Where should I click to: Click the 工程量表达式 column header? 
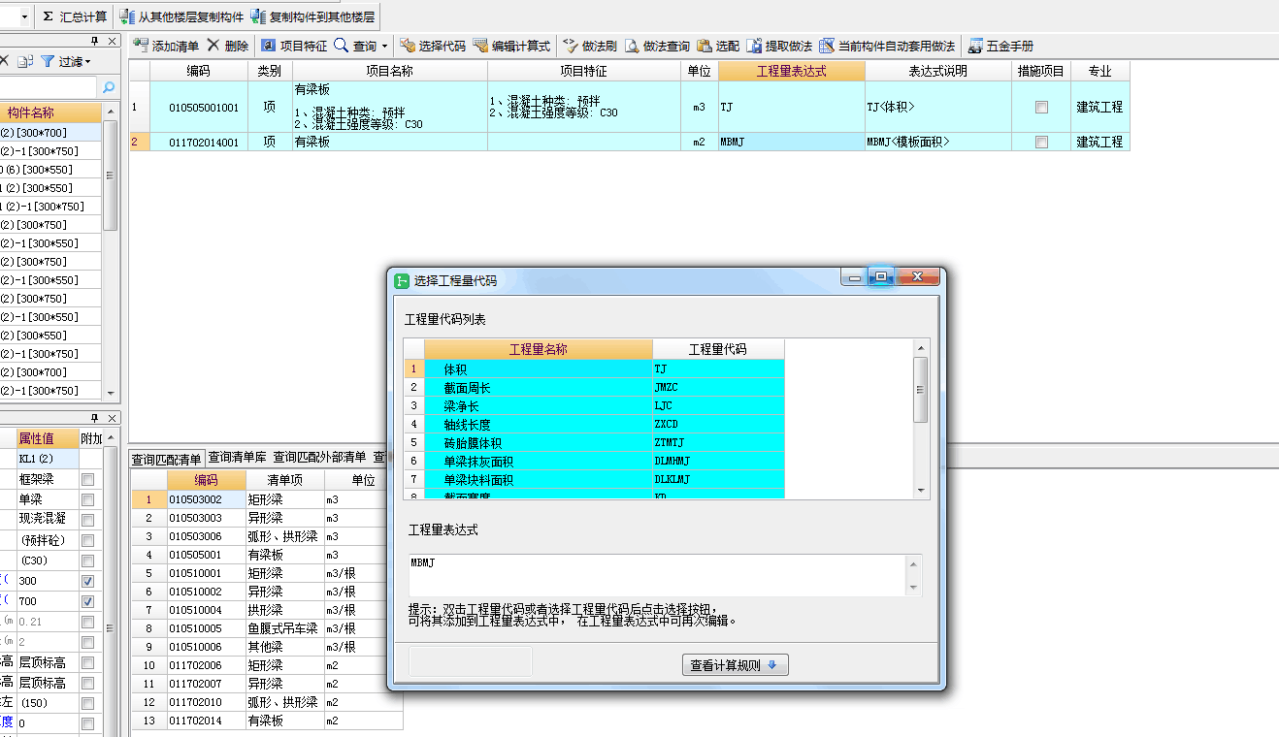792,71
